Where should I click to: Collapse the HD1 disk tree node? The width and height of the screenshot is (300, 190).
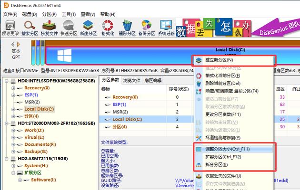tap(7, 123)
